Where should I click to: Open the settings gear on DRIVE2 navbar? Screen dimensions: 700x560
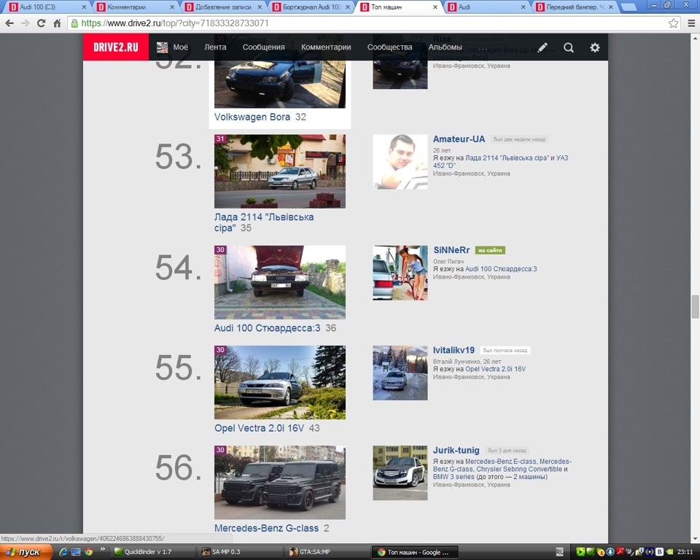click(x=595, y=47)
